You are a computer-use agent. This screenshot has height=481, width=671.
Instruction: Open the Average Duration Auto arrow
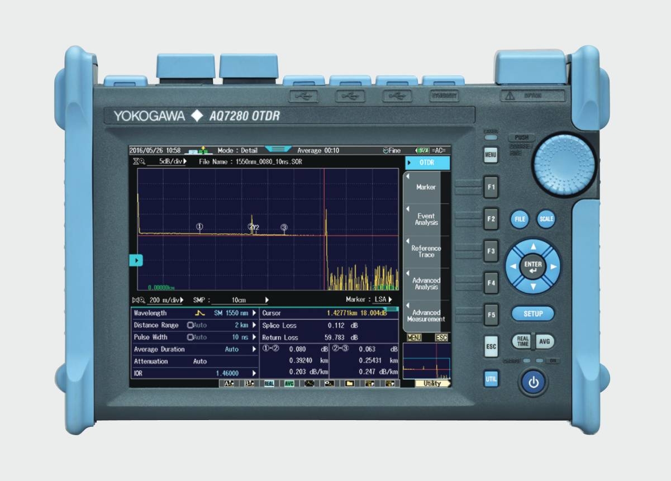254,349
